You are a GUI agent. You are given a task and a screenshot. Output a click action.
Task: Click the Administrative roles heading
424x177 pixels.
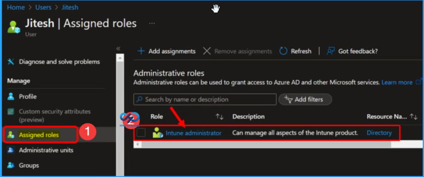pyautogui.click(x=169, y=73)
